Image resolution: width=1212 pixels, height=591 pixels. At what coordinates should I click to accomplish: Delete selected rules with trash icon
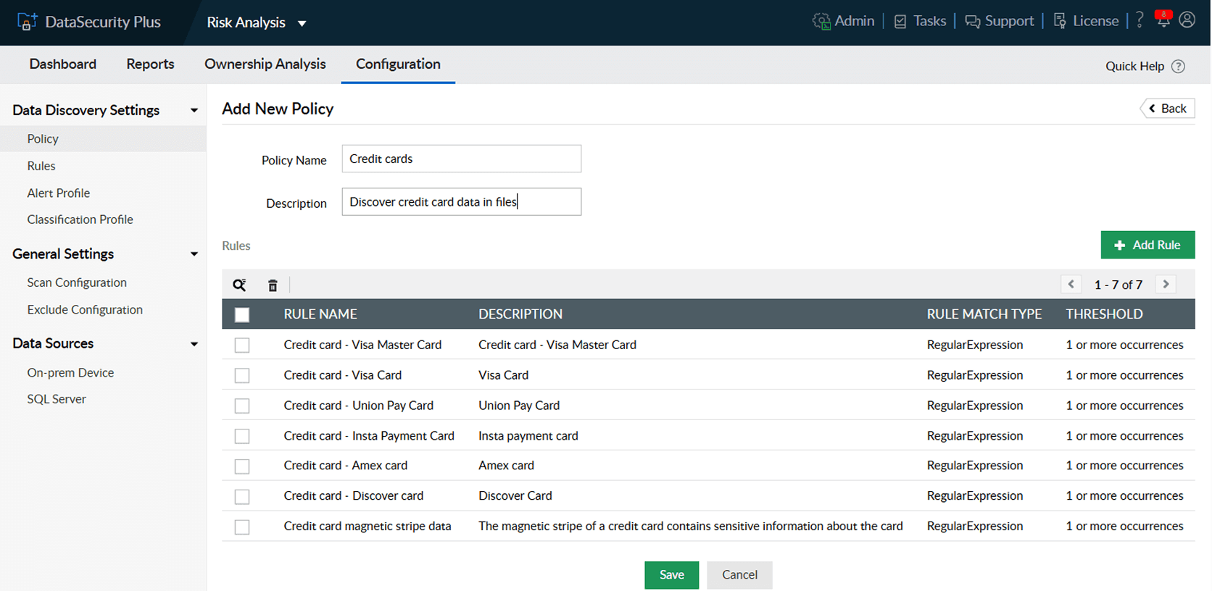point(273,285)
